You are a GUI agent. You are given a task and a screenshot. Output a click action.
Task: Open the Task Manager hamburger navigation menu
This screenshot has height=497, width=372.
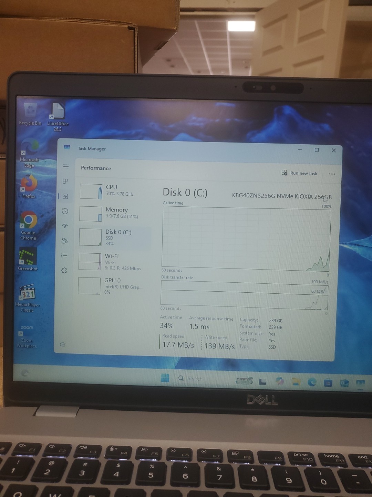coord(66,166)
